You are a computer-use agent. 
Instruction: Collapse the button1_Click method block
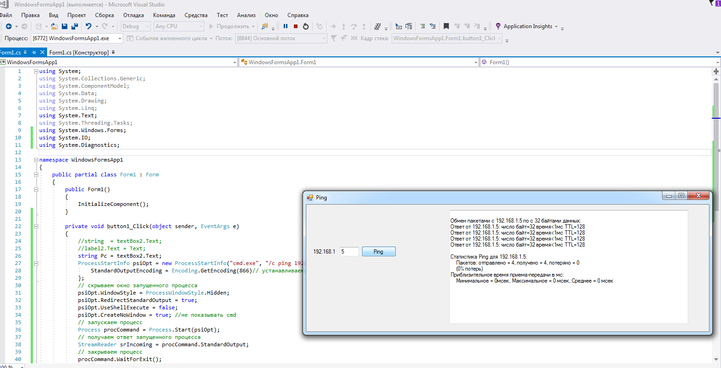[36, 226]
